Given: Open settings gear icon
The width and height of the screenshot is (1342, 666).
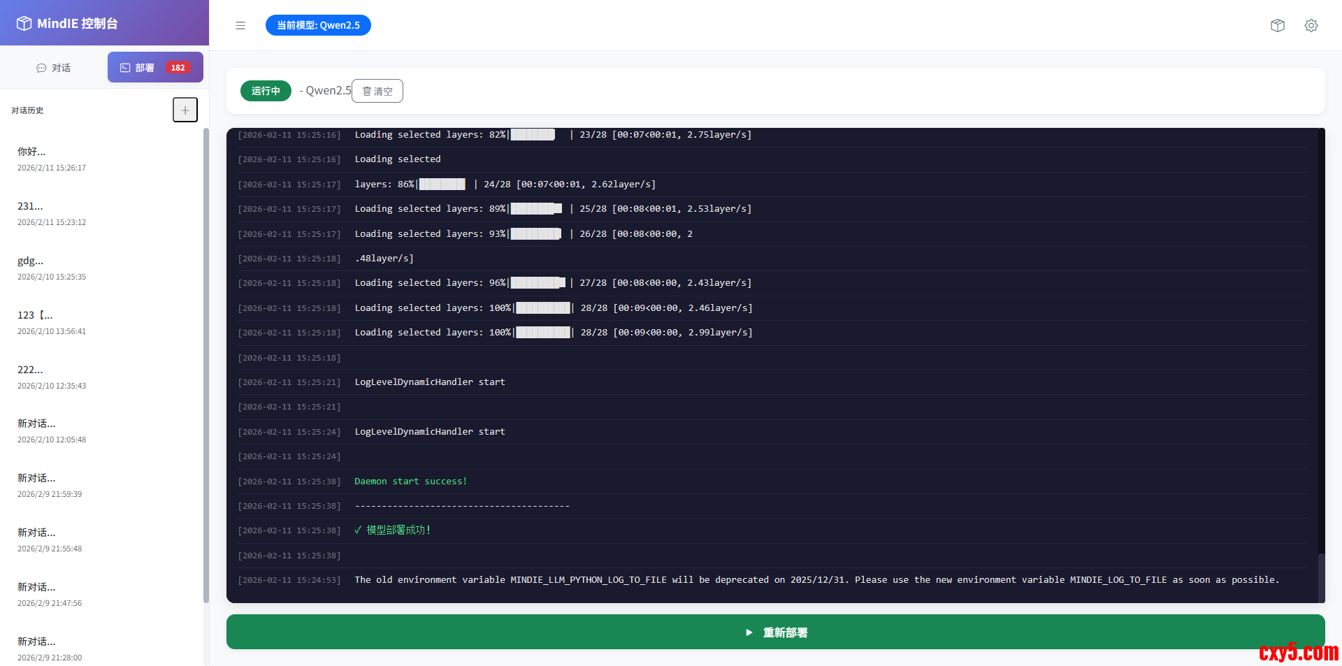Looking at the screenshot, I should 1311,25.
